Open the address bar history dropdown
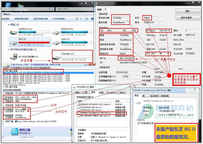 [48, 9]
